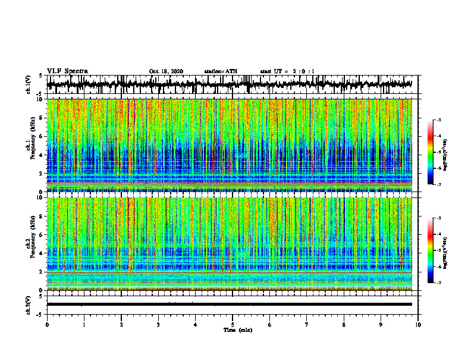Click the "ch.1(V)" waveform axis label
The width and height of the screenshot is (471, 364).
29,84
